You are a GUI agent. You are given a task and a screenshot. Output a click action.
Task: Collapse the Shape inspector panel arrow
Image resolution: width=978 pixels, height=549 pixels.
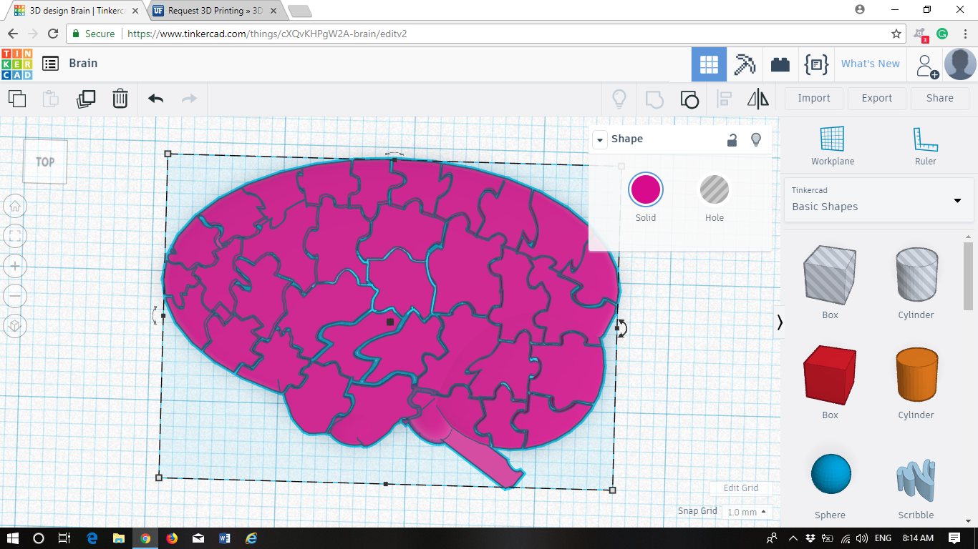[600, 139]
